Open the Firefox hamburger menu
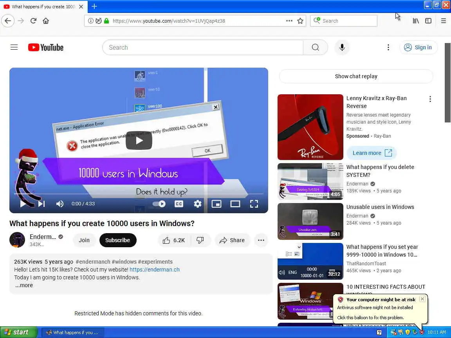 (444, 21)
